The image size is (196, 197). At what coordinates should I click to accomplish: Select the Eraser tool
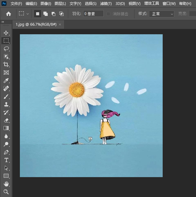[x=6, y=120]
